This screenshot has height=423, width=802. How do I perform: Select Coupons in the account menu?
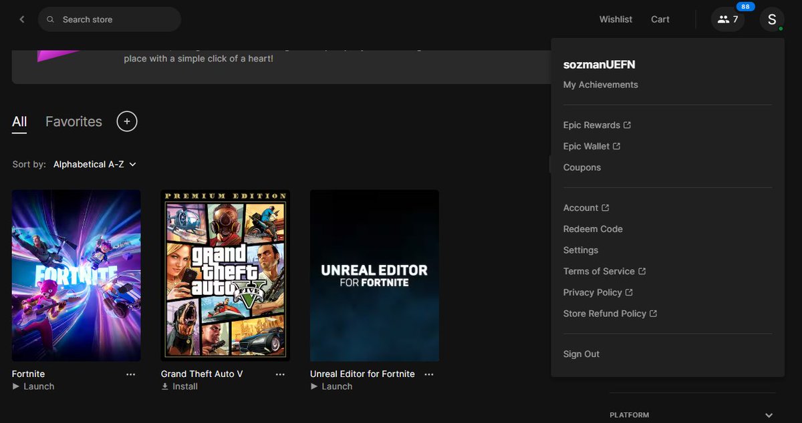click(x=581, y=167)
